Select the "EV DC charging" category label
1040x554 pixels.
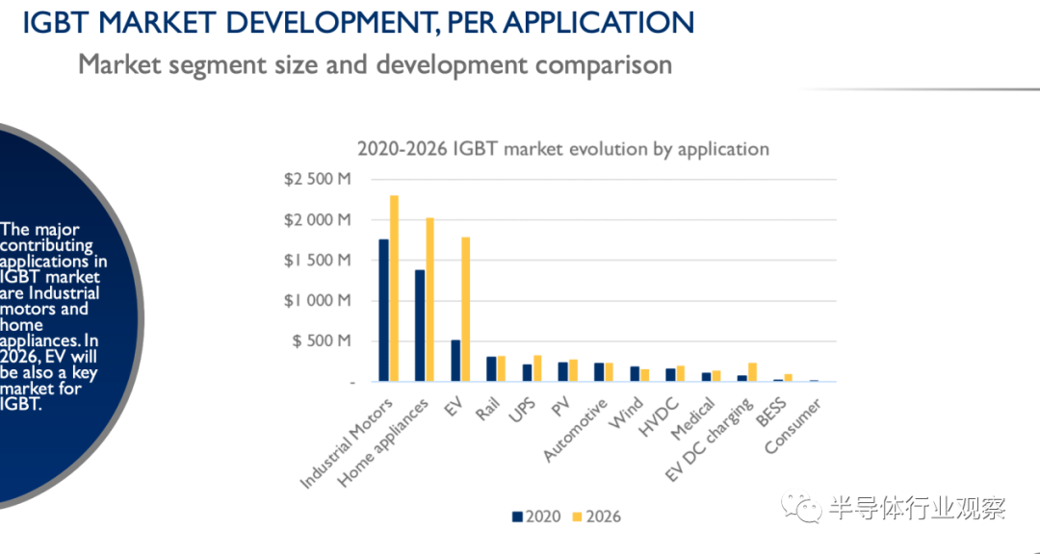pos(709,440)
